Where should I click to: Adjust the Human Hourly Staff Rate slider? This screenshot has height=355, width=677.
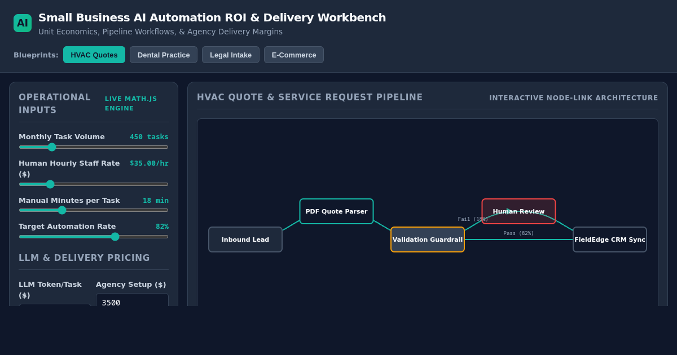pyautogui.click(x=94, y=184)
